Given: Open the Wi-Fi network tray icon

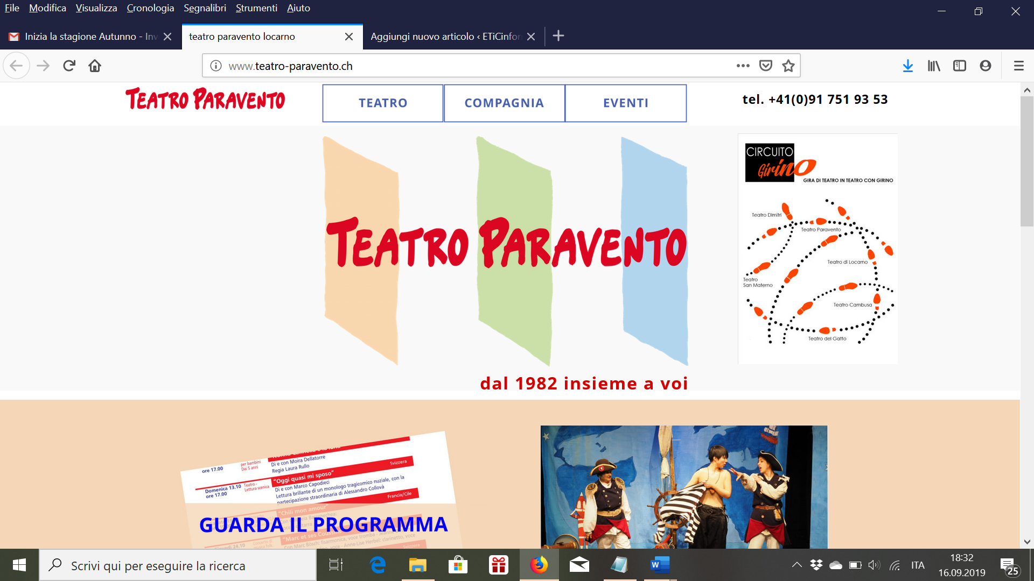Looking at the screenshot, I should 895,565.
